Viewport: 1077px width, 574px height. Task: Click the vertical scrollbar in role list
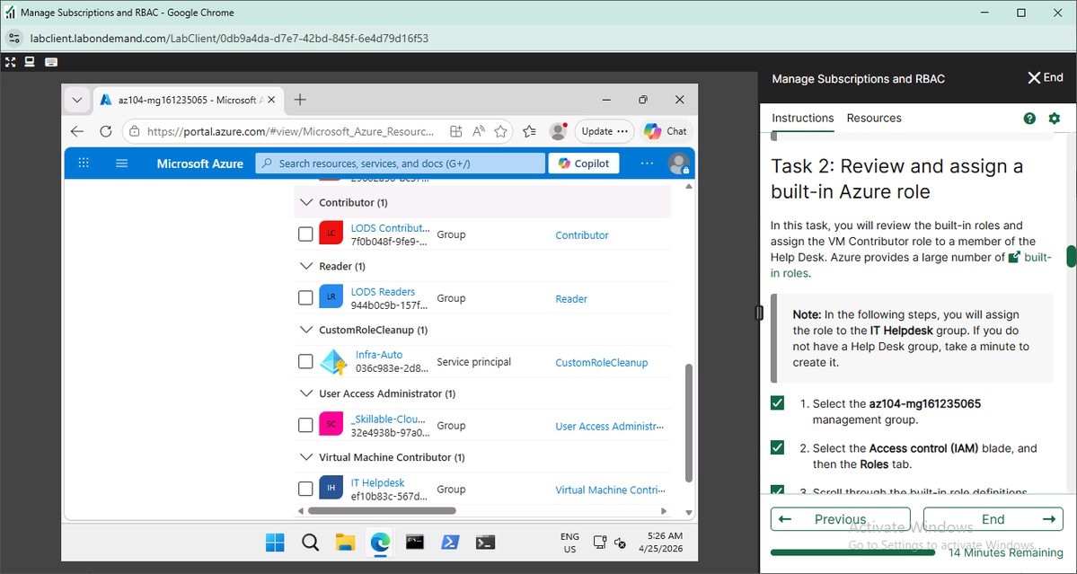point(689,423)
